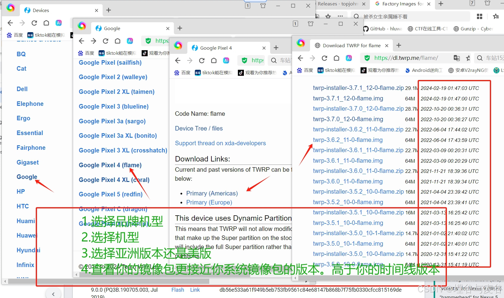Click the left chevron button at bottom left
504x298 pixels.
[53, 294]
